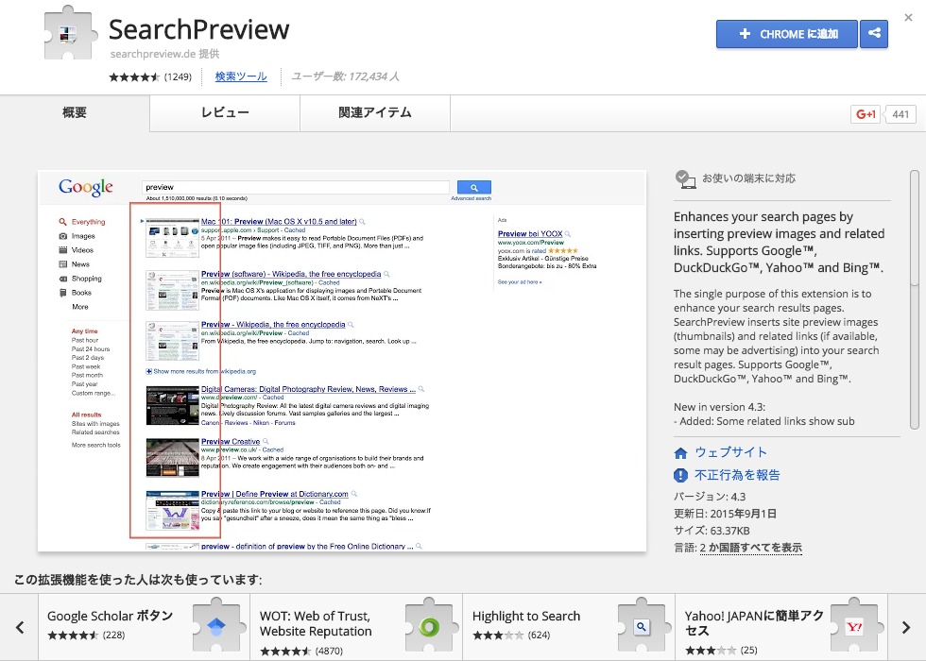Show next related extensions with right arrow

click(x=906, y=627)
